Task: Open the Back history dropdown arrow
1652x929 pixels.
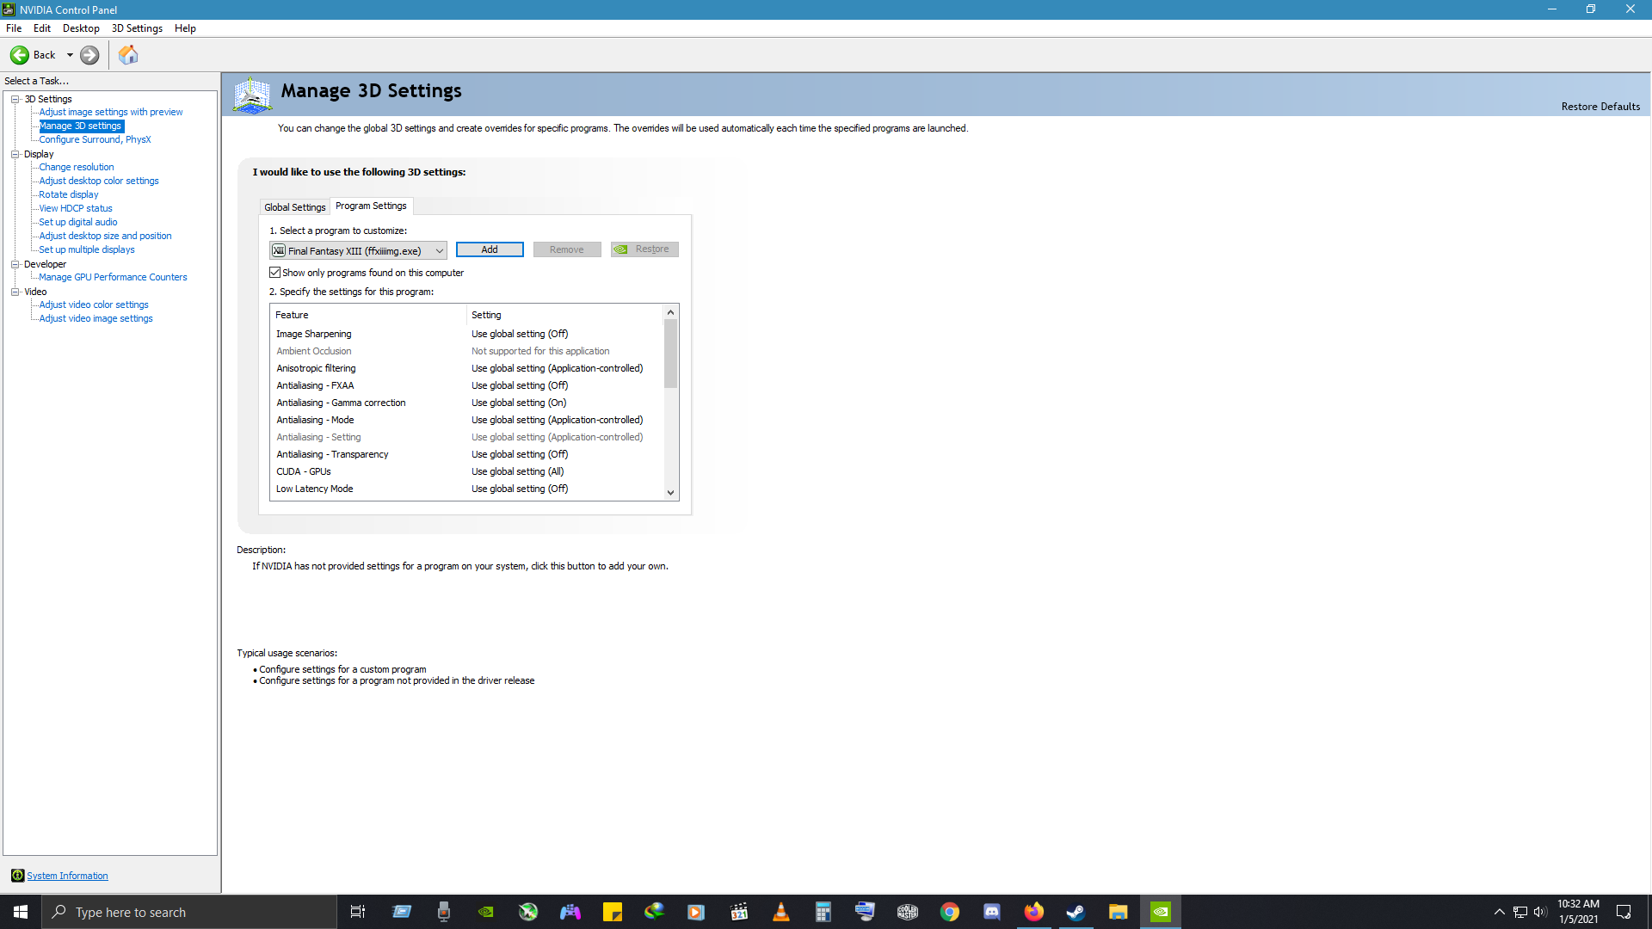Action: [x=70, y=55]
